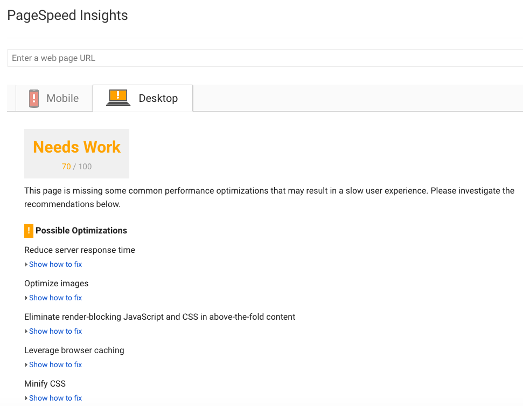
Task: Click the orange laptop warning icon
Action: point(118,98)
